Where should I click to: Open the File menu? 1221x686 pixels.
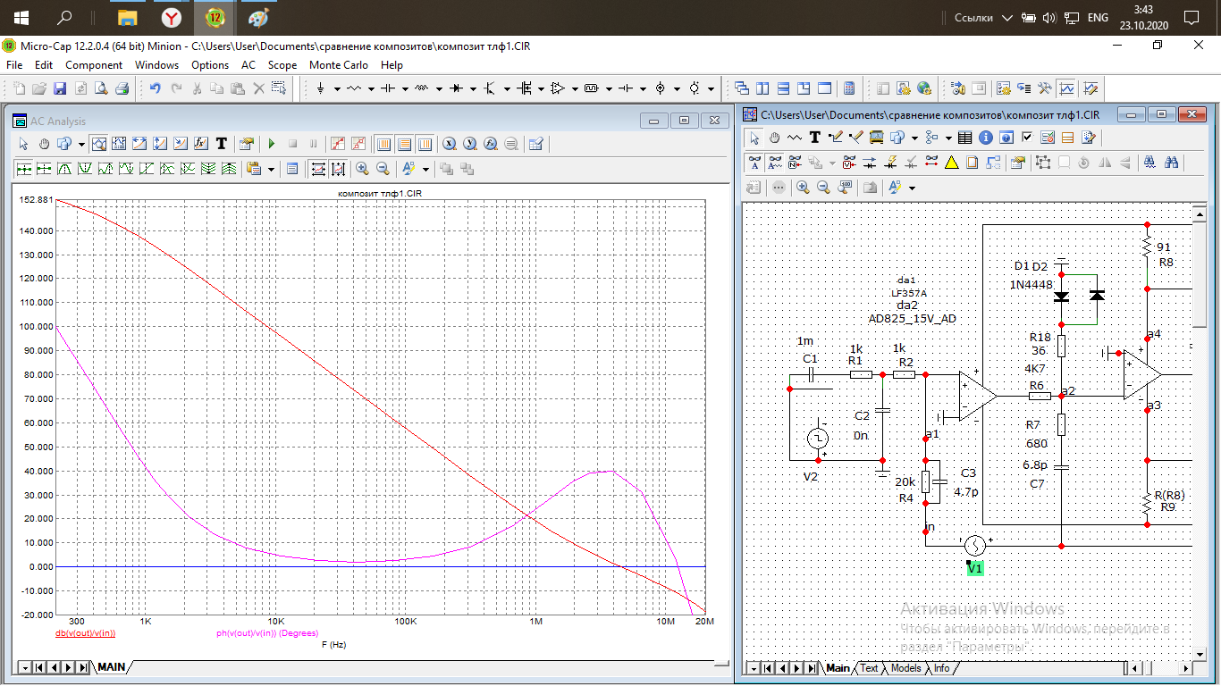click(x=14, y=65)
